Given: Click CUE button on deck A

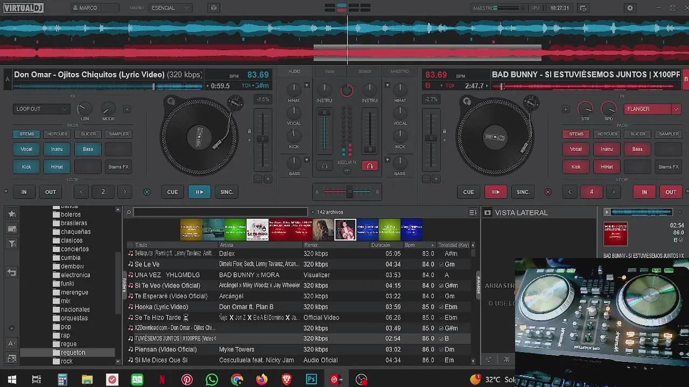Looking at the screenshot, I should (172, 192).
